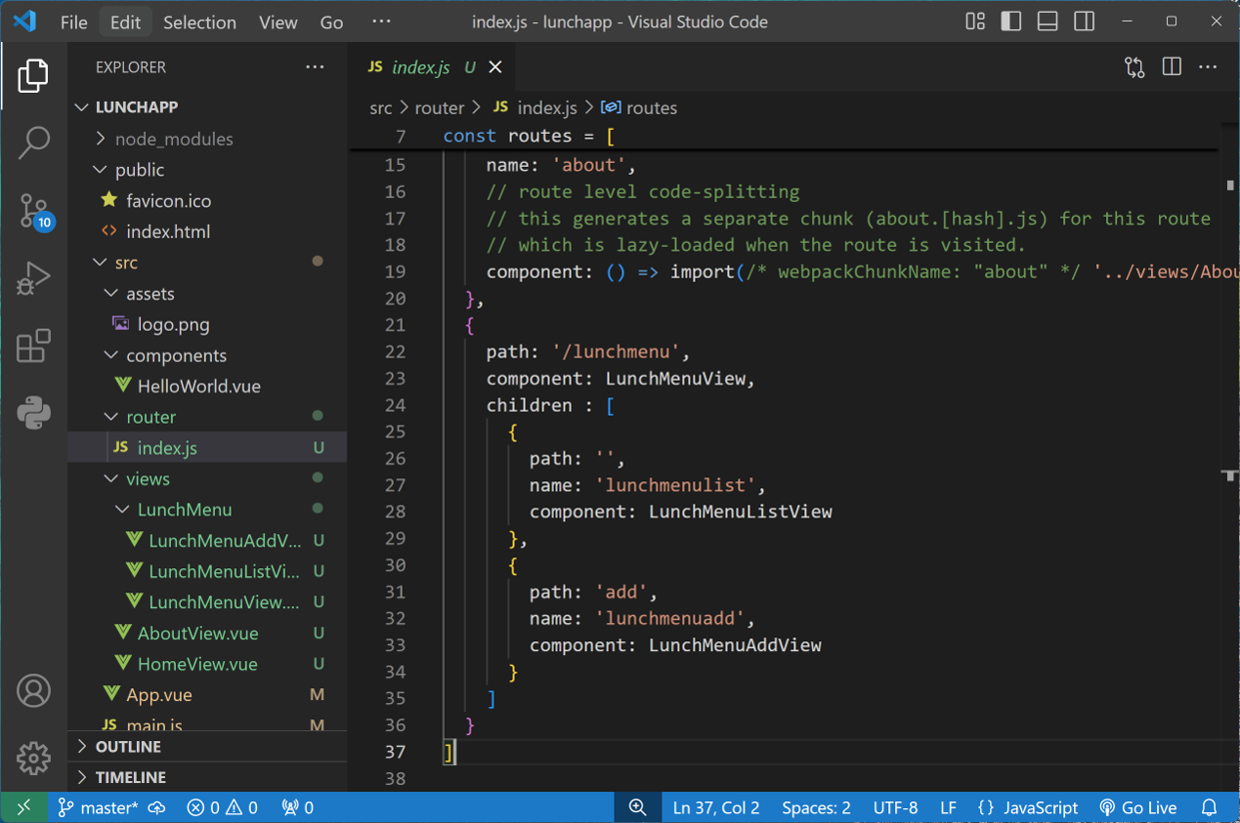This screenshot has height=823, width=1240.
Task: Open the Run and Debug view
Action: click(x=33, y=279)
